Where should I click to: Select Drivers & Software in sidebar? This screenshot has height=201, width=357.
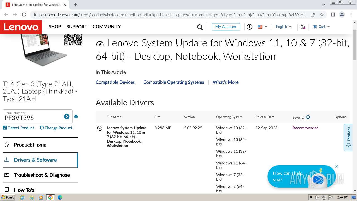pyautogui.click(x=40, y=160)
